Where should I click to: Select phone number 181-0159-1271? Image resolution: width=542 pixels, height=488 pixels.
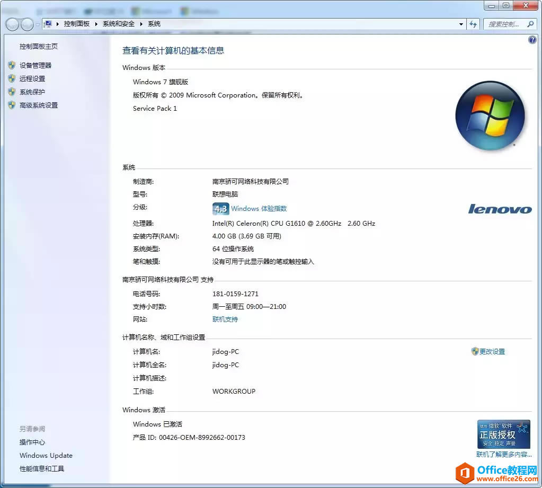click(x=235, y=294)
